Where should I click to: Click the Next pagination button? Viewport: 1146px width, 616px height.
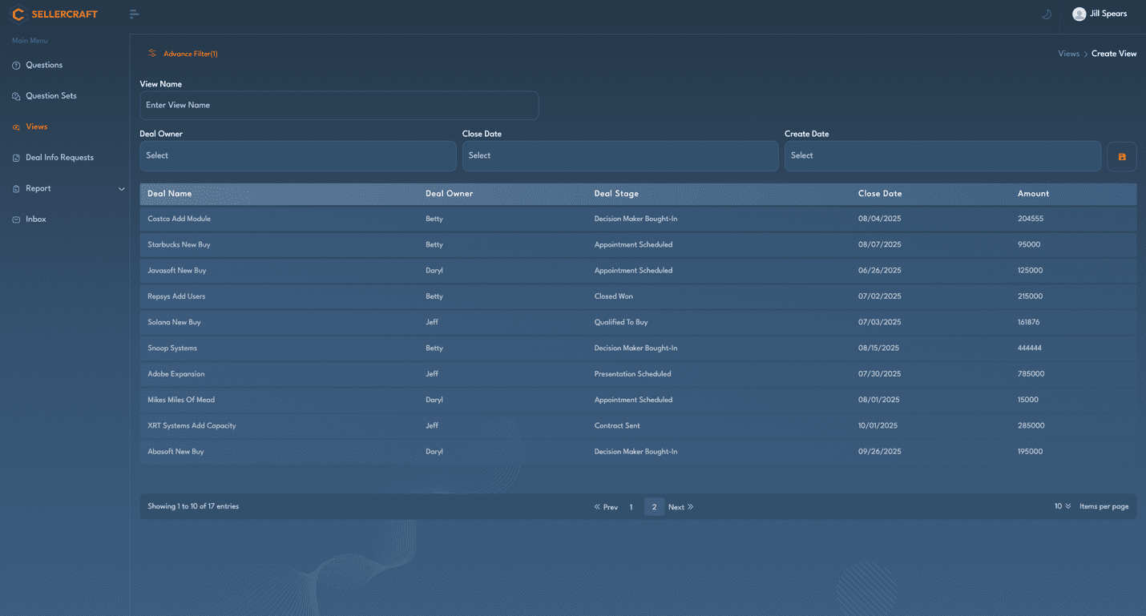click(x=680, y=507)
